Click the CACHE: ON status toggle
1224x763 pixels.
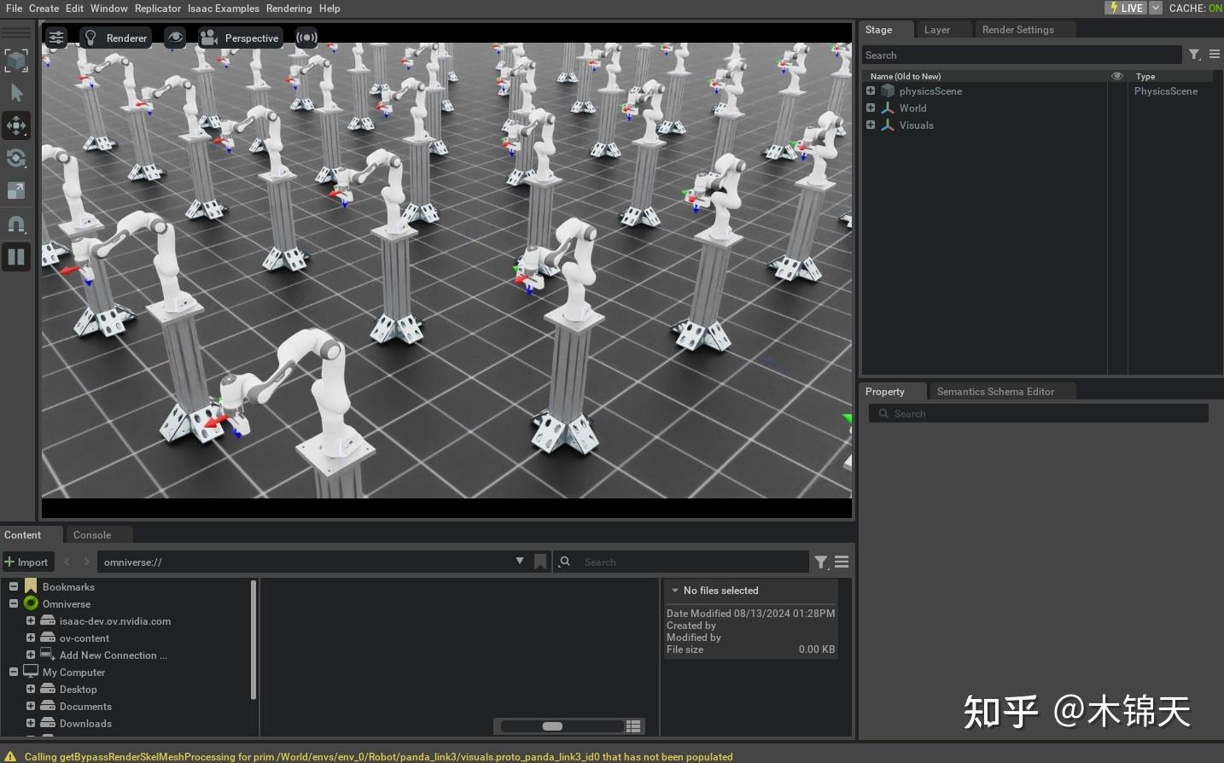click(x=1194, y=8)
